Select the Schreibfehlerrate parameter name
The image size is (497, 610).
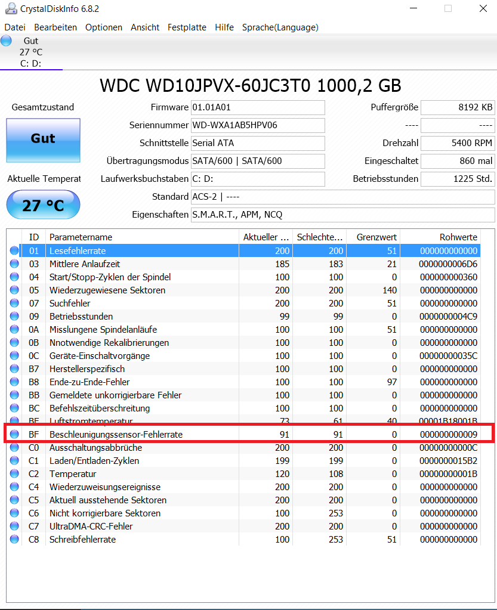[x=82, y=540]
